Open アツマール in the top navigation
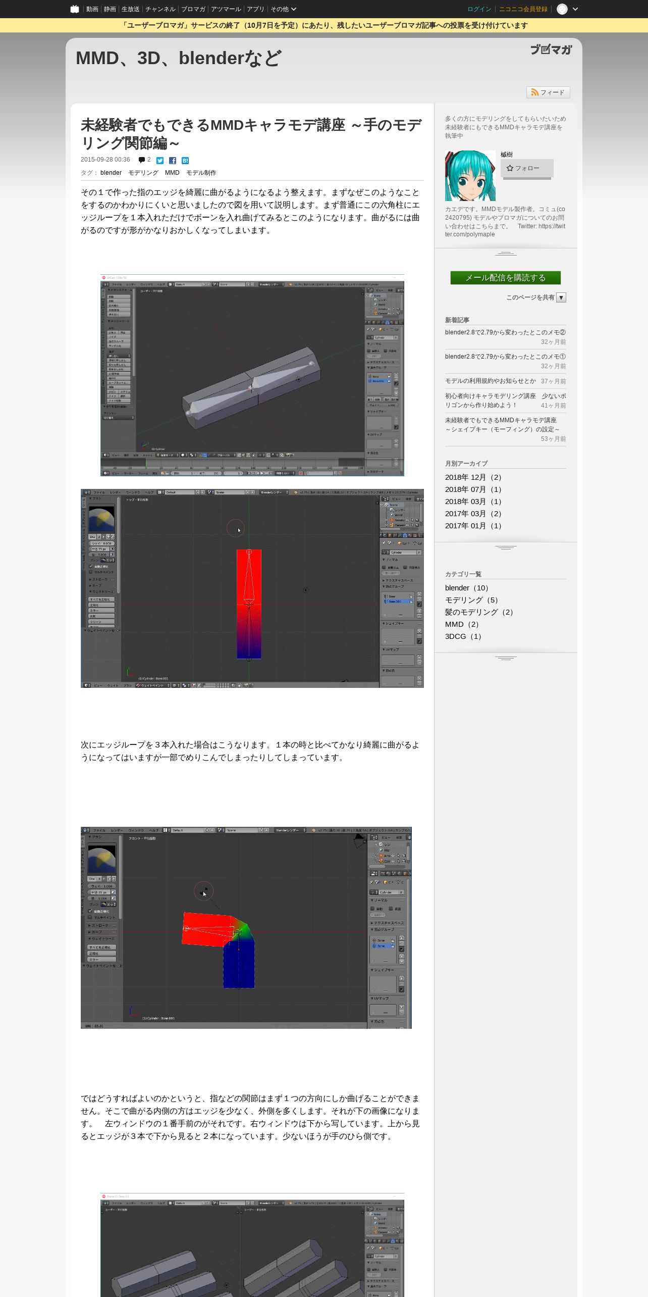 226,9
